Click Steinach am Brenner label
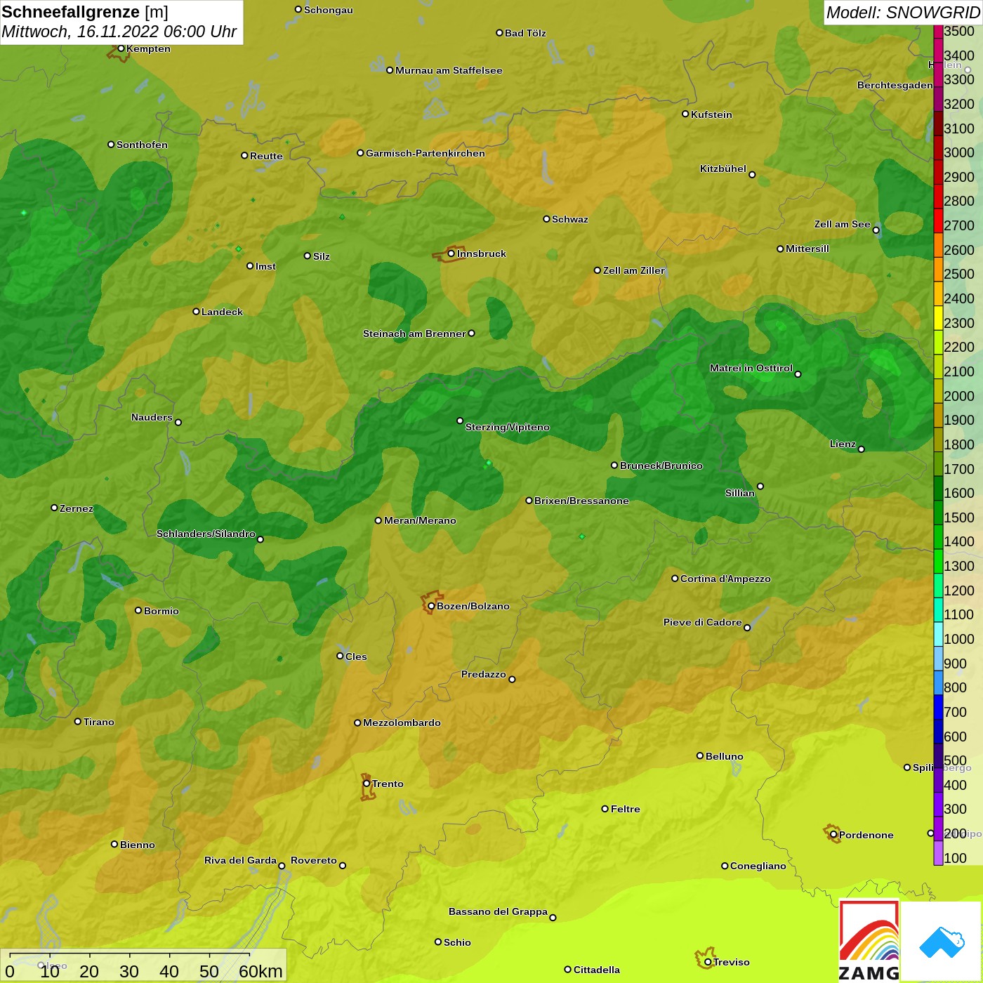Screen dimensions: 983x983 tap(414, 334)
